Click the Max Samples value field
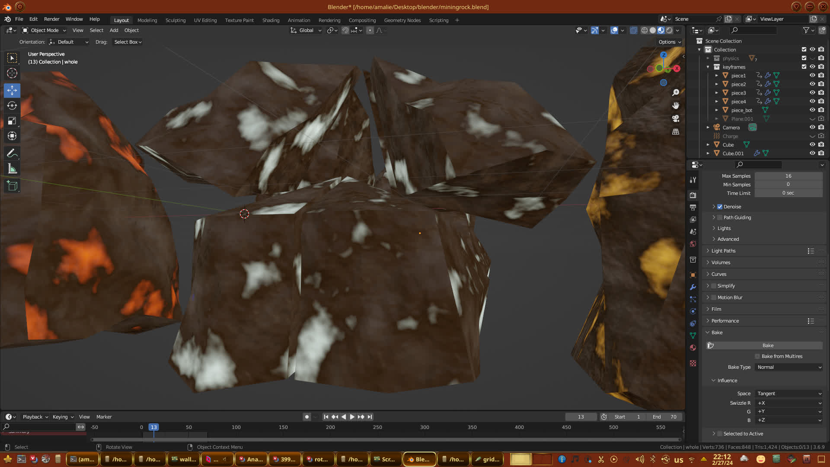Image resolution: width=830 pixels, height=467 pixels. [x=788, y=176]
